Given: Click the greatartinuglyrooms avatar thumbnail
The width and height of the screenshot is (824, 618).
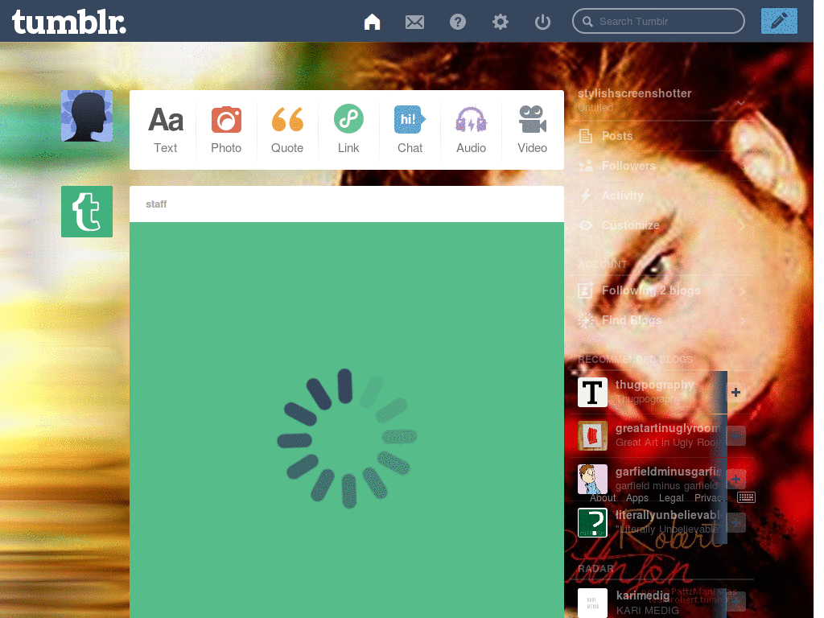Looking at the screenshot, I should click(x=592, y=435).
